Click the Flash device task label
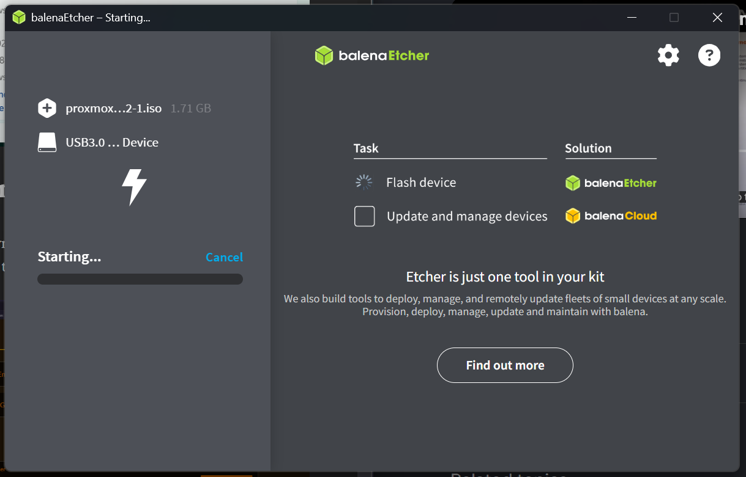The image size is (746, 477). click(421, 182)
